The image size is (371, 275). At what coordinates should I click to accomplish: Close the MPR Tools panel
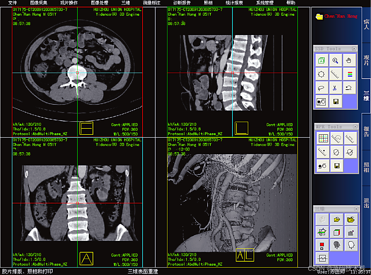click(355, 127)
